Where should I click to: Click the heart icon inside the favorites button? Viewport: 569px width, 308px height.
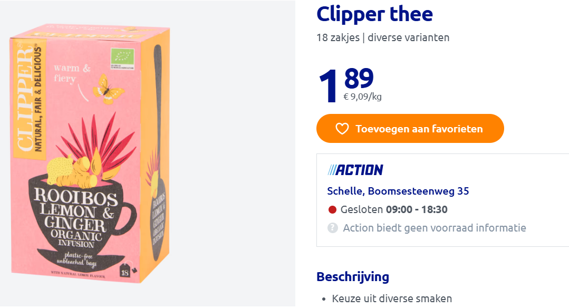342,128
